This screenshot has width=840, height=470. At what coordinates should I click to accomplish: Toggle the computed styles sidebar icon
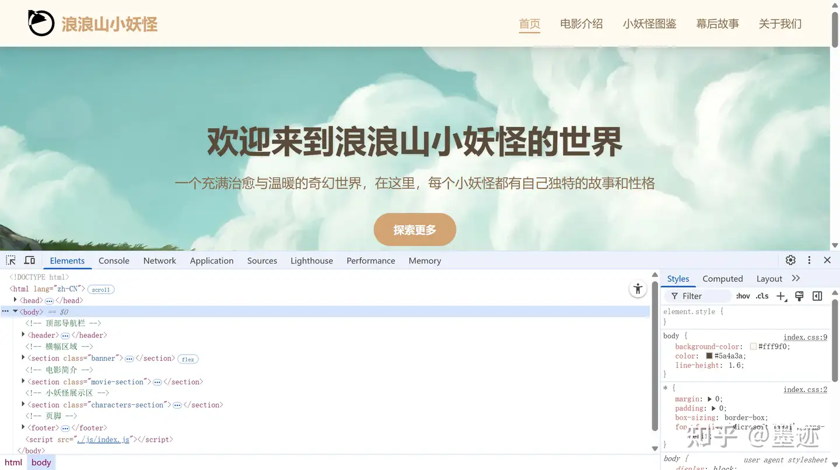[x=817, y=296]
